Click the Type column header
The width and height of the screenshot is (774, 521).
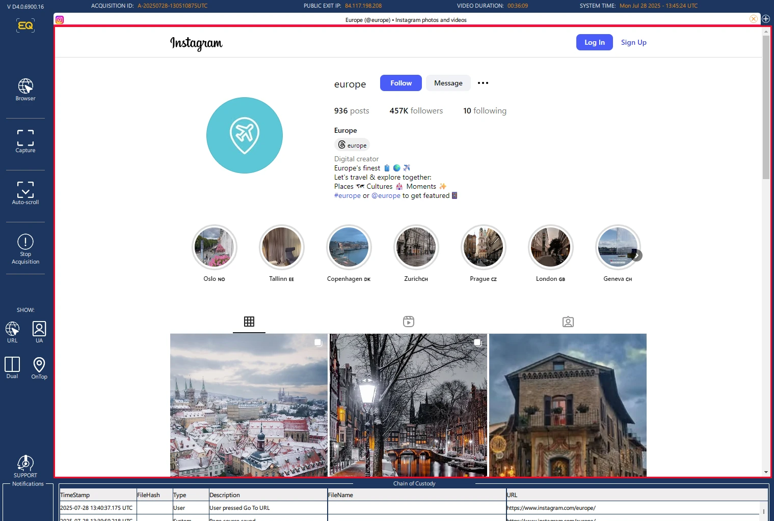point(191,495)
